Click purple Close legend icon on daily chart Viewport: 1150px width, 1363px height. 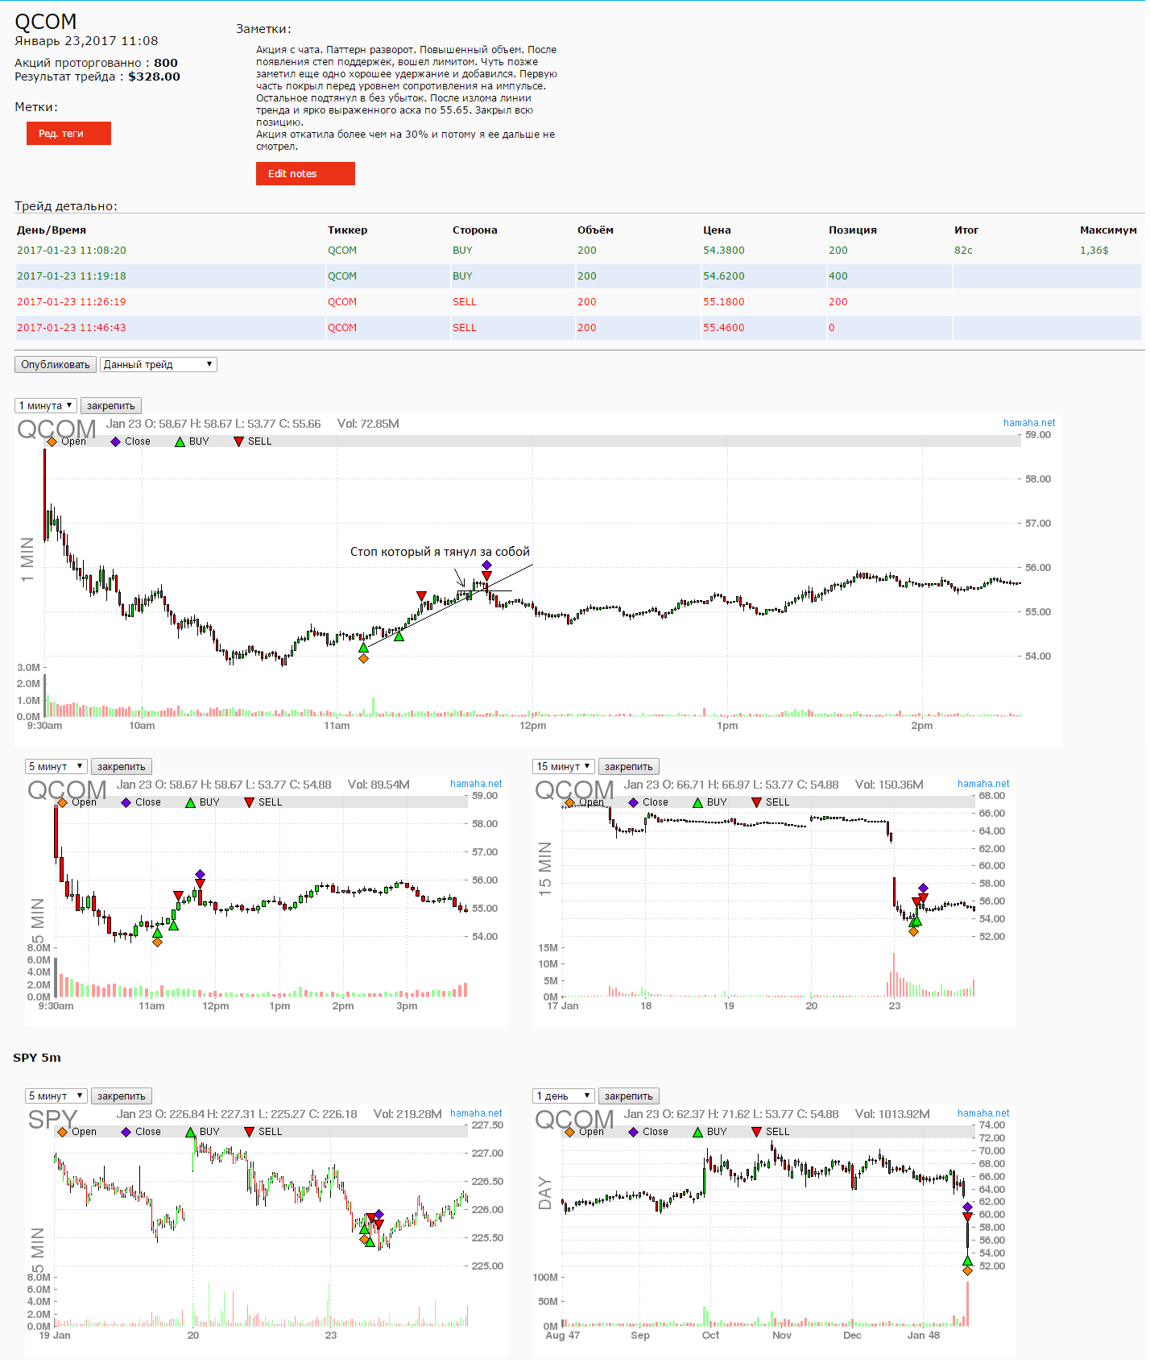(x=634, y=1132)
